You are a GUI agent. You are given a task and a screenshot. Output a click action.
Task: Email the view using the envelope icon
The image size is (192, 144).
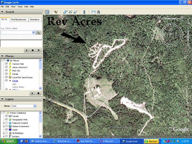click(x=94, y=12)
